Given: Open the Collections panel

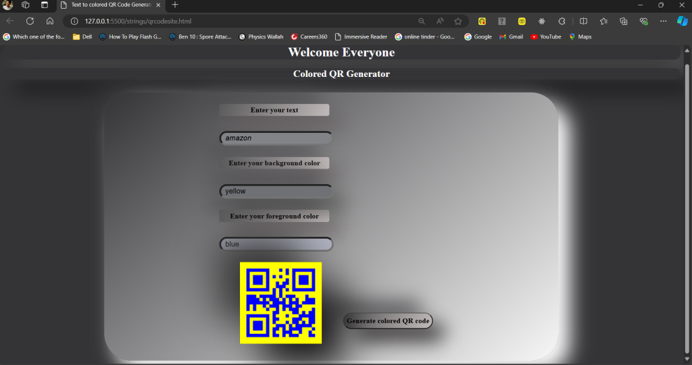Looking at the screenshot, I should pyautogui.click(x=623, y=21).
